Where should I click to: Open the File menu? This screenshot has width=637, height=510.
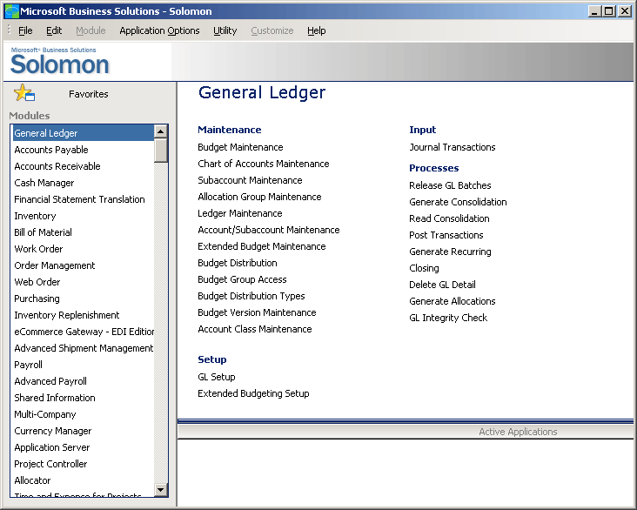click(25, 30)
